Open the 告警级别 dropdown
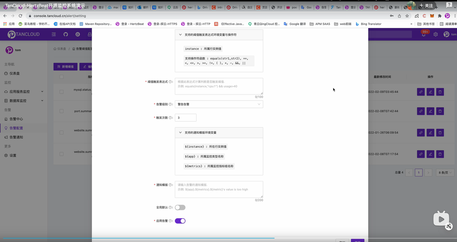 pos(219,104)
